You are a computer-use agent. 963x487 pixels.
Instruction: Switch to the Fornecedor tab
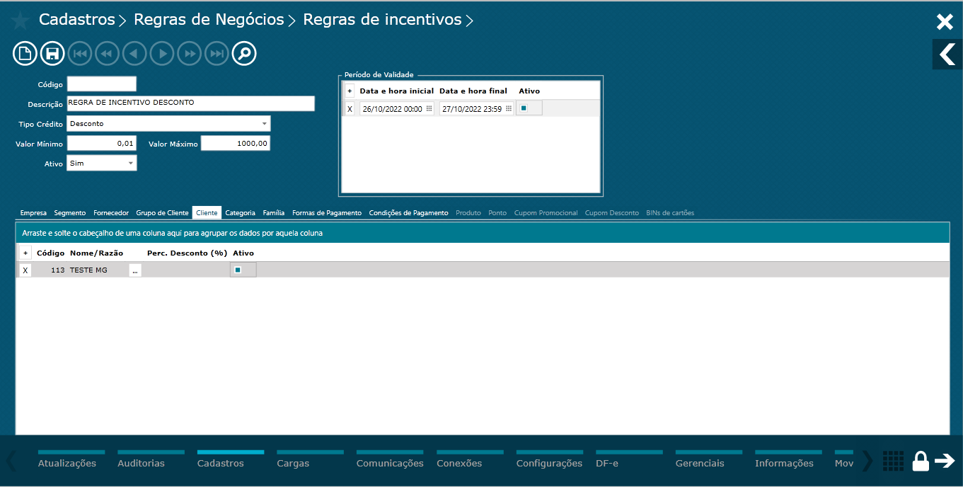click(111, 212)
